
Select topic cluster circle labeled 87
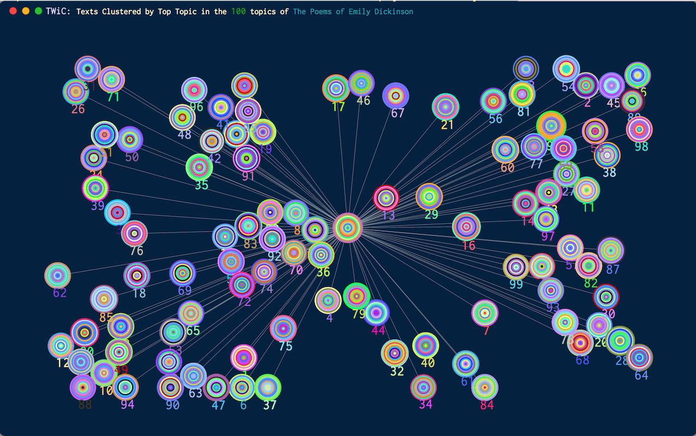click(x=611, y=250)
